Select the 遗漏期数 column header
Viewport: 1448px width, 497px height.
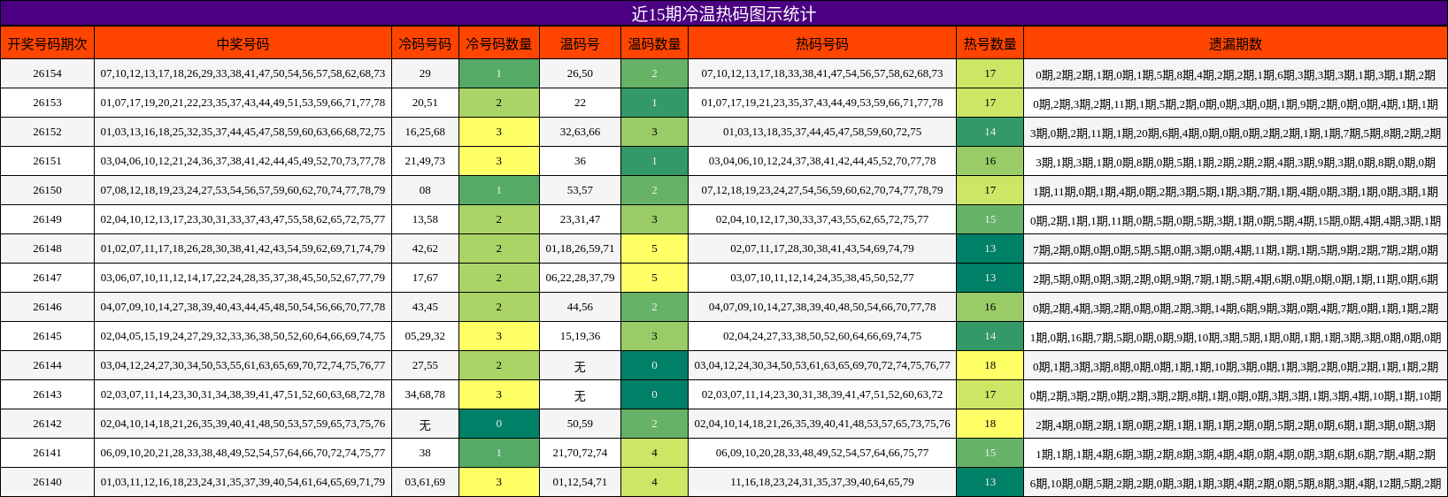(x=1236, y=43)
